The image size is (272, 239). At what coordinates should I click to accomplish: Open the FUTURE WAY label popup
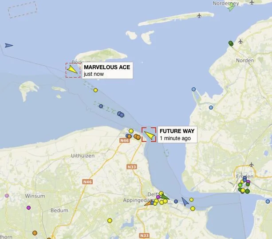point(177,134)
